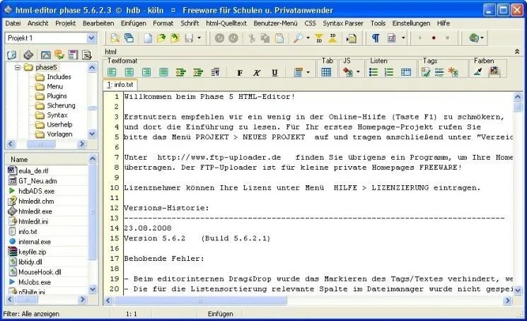The height and width of the screenshot is (321, 527).
Task: Start macro recording with the red dot
Action: pyautogui.click(x=434, y=38)
